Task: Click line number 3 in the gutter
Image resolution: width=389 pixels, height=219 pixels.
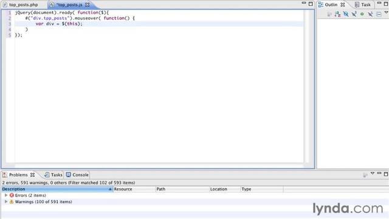Action: (10, 24)
